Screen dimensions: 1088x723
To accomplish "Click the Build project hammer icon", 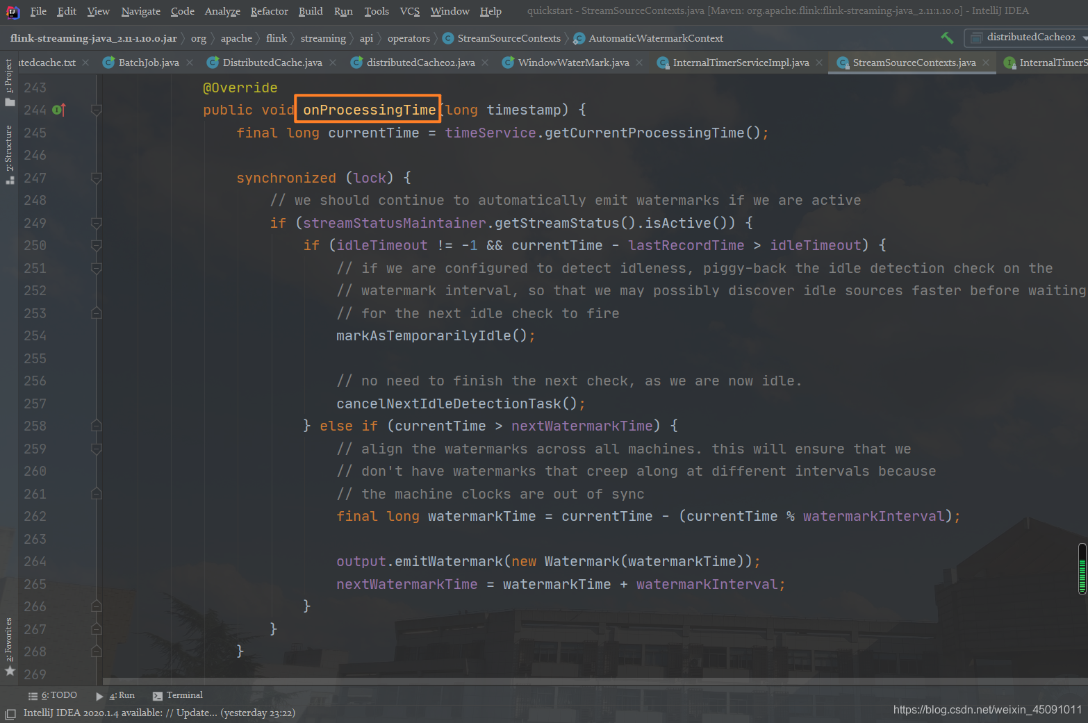I will point(947,38).
